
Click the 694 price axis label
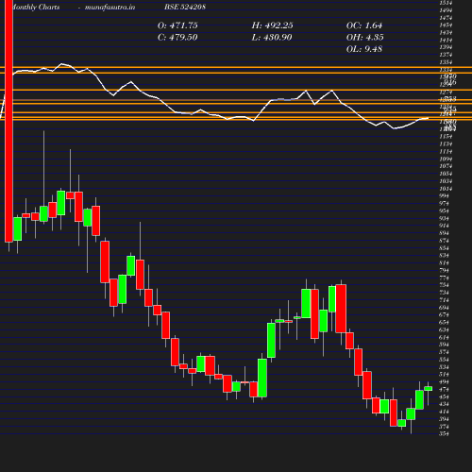[x=444, y=308]
